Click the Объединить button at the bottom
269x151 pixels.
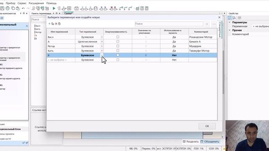click(210, 142)
